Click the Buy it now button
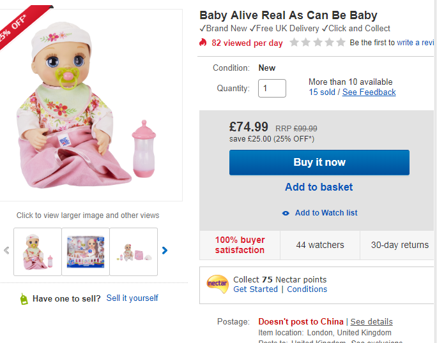The width and height of the screenshot is (437, 343). pyautogui.click(x=319, y=163)
